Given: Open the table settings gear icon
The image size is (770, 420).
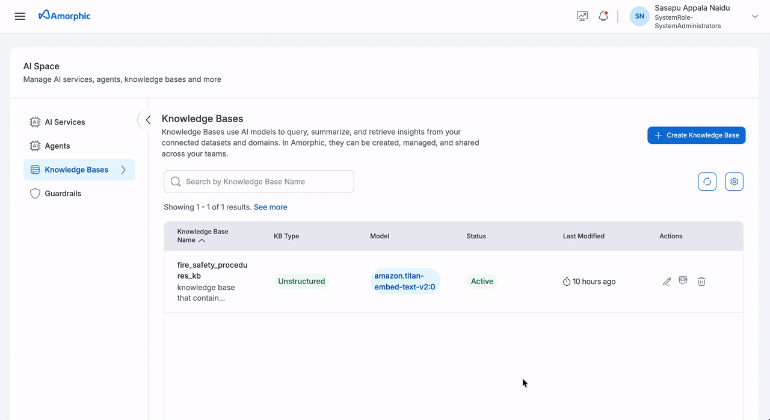Looking at the screenshot, I should click(734, 181).
